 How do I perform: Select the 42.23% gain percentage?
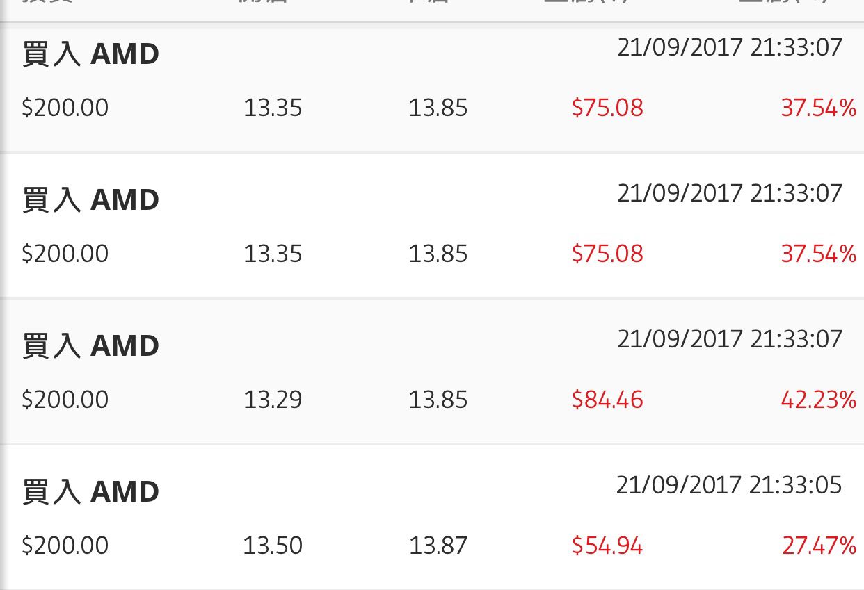pos(818,400)
